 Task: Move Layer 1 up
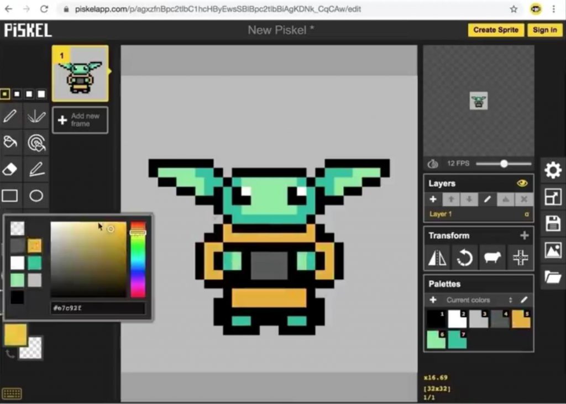pos(451,200)
